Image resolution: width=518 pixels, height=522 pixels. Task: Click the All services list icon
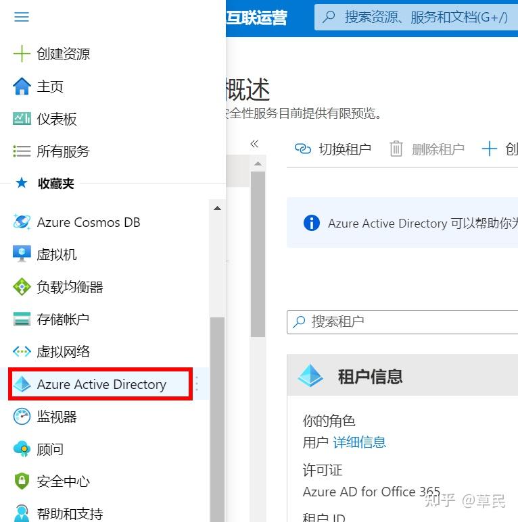coord(22,151)
